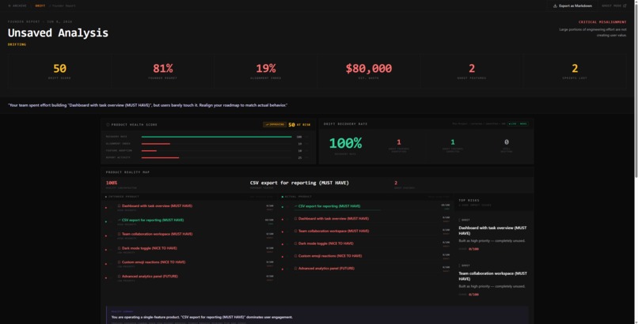Go to the Drift breadcrumb tab
The image size is (638, 324).
pos(40,6)
